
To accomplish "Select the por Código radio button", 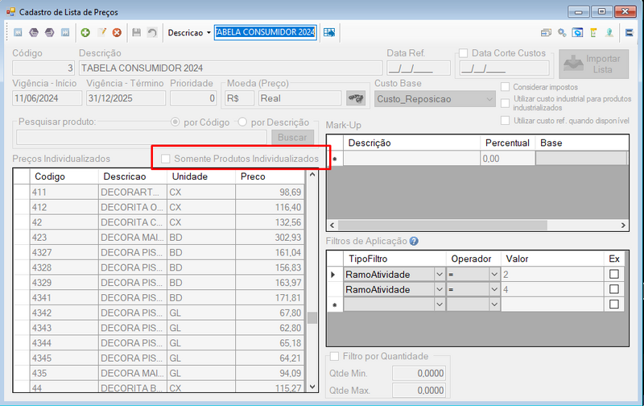I will pos(175,122).
